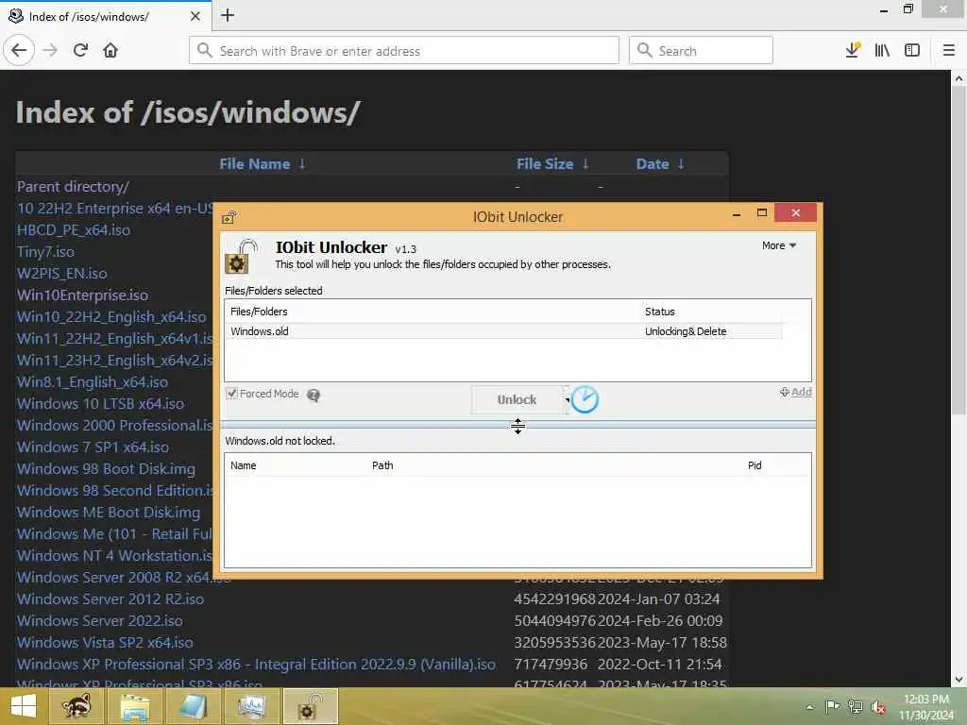Open the Windows 10 LTSB x64.iso link

[100, 404]
